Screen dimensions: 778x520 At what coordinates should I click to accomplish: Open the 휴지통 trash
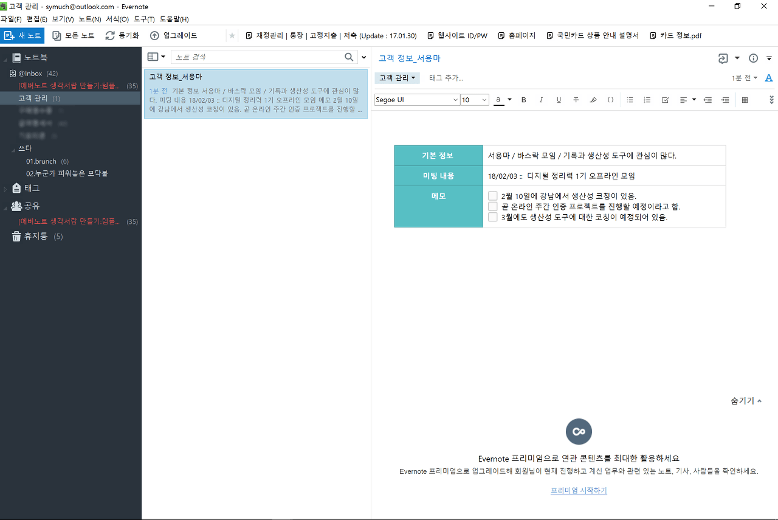(x=36, y=236)
